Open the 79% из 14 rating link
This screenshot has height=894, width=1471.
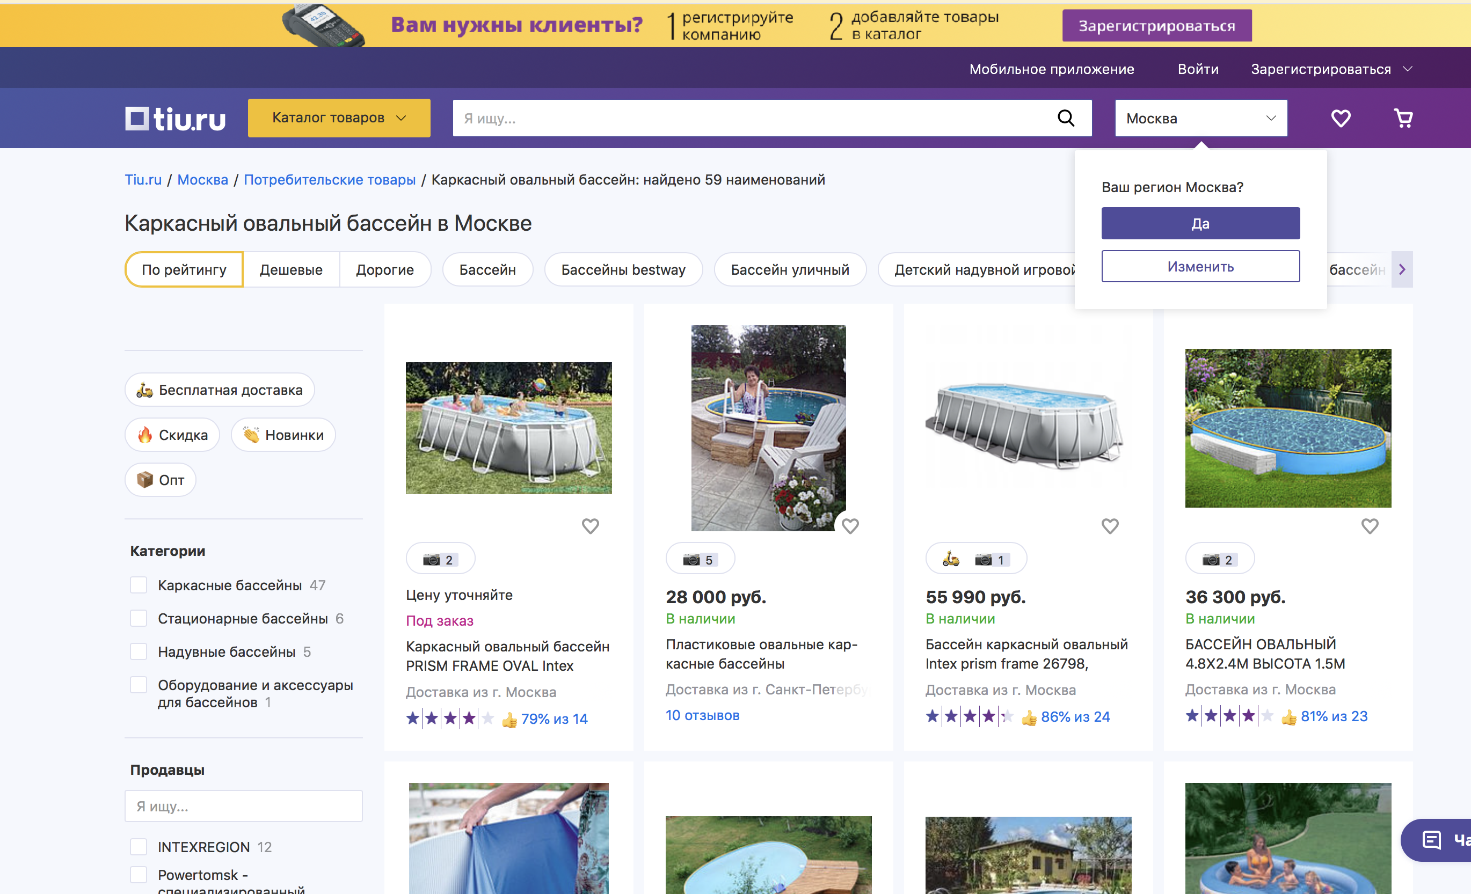pyautogui.click(x=554, y=719)
